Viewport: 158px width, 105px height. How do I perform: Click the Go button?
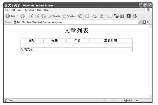click(x=146, y=22)
